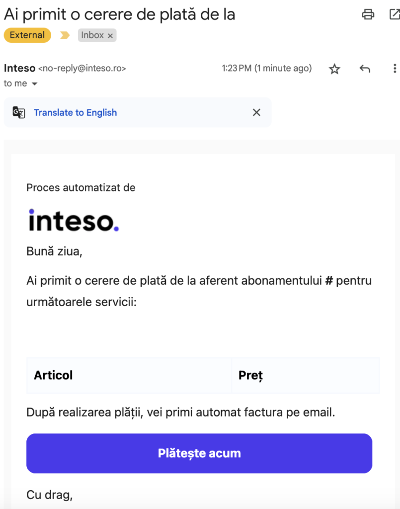Reply with the arrow icon

pos(365,69)
